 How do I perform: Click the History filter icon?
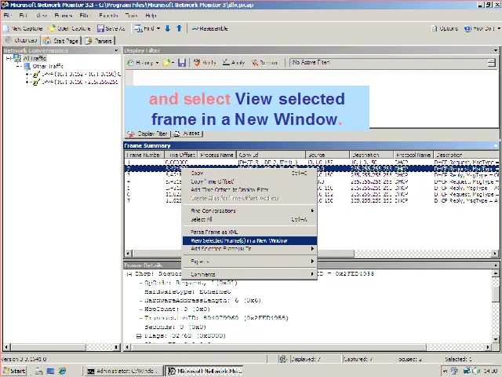point(130,63)
